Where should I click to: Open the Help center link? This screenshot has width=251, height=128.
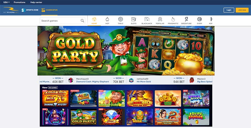tap(36, 2)
